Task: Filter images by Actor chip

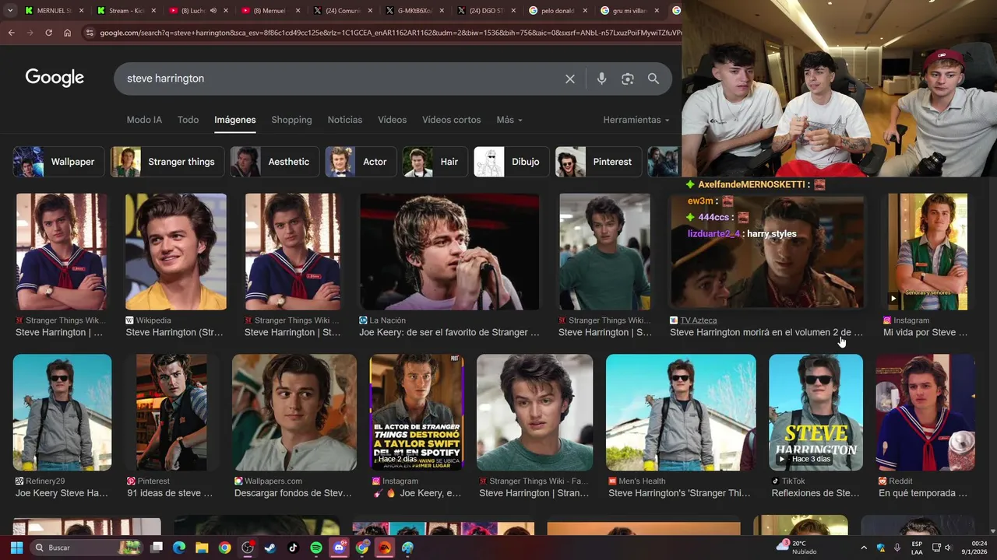Action: (x=361, y=162)
